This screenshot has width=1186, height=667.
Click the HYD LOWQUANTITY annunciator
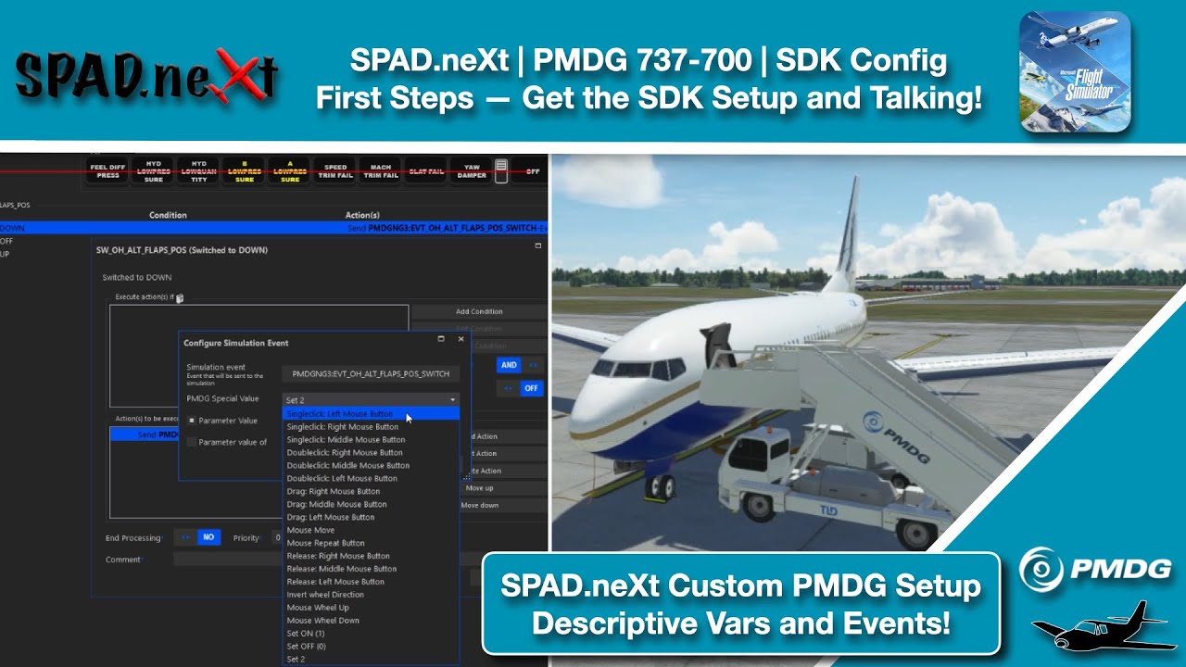coord(198,171)
